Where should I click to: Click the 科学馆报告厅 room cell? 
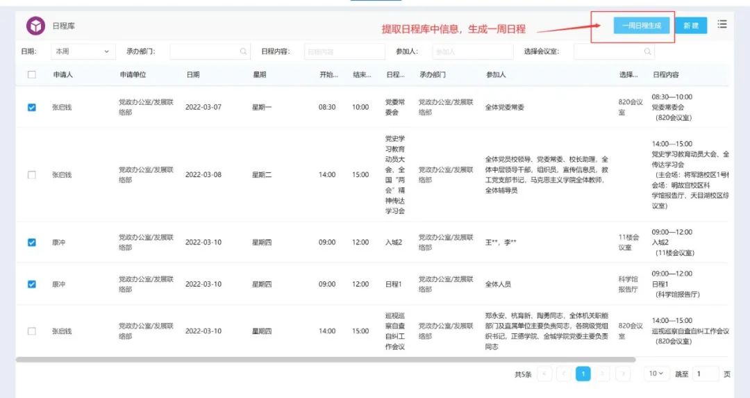point(628,284)
